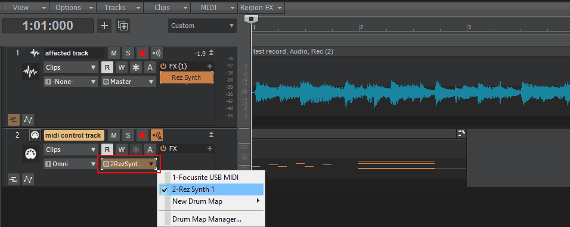Viewport: 570px width, 227px height.
Task: Open the View menu
Action: (x=26, y=8)
